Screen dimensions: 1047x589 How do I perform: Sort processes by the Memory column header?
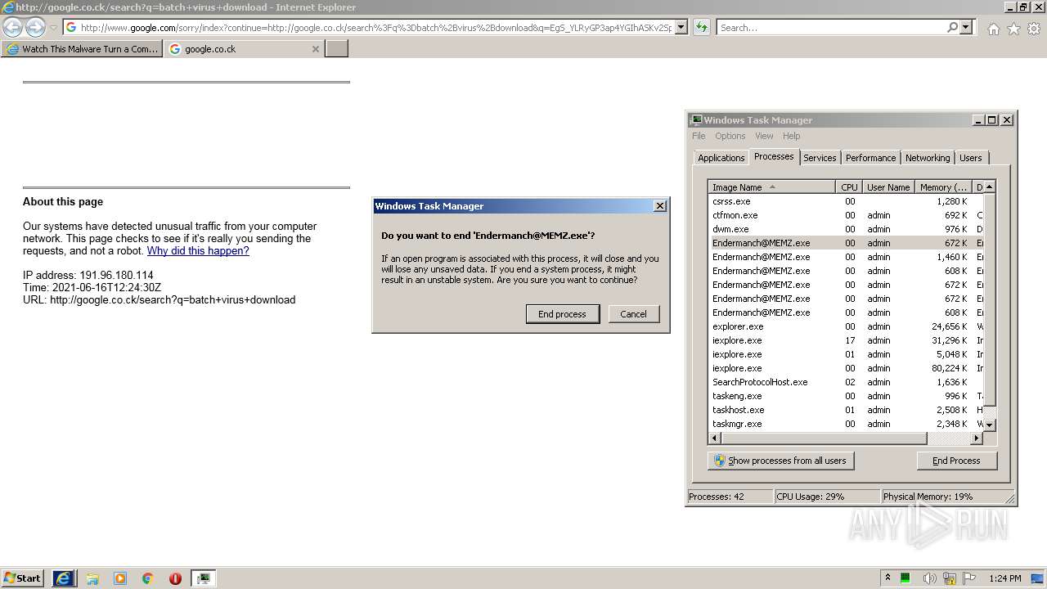[x=943, y=187]
